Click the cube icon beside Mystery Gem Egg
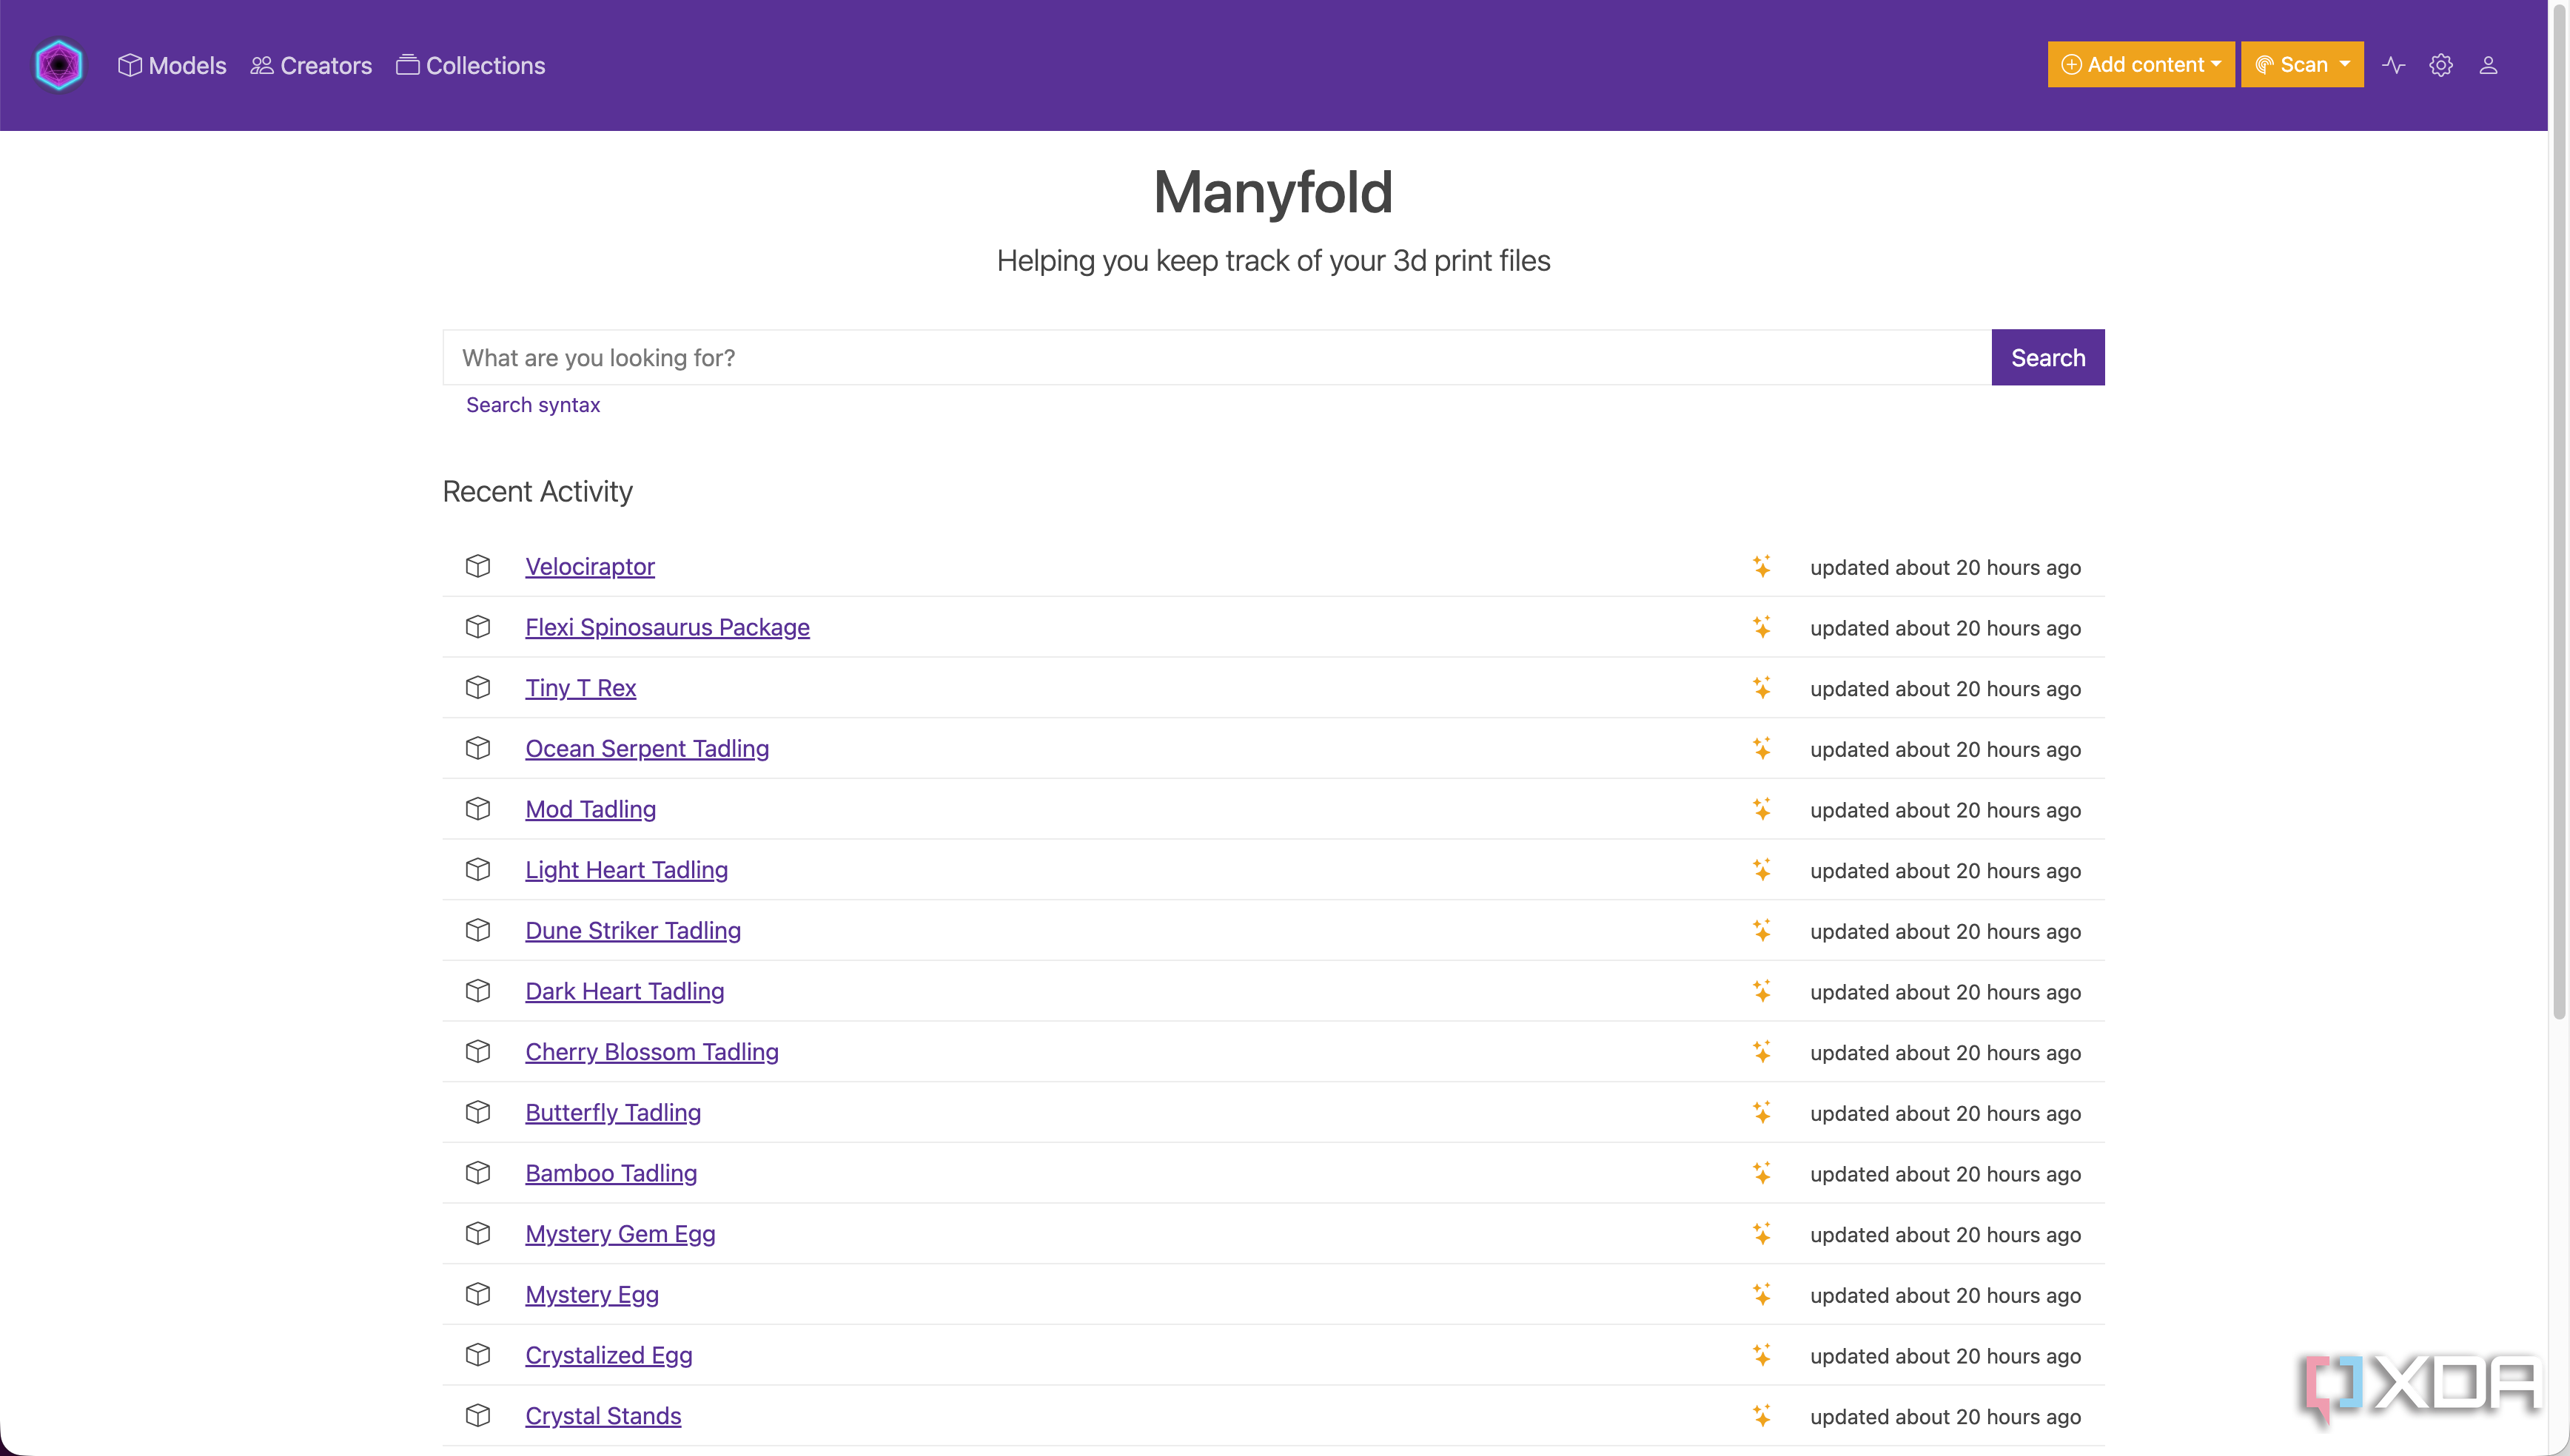 [478, 1234]
